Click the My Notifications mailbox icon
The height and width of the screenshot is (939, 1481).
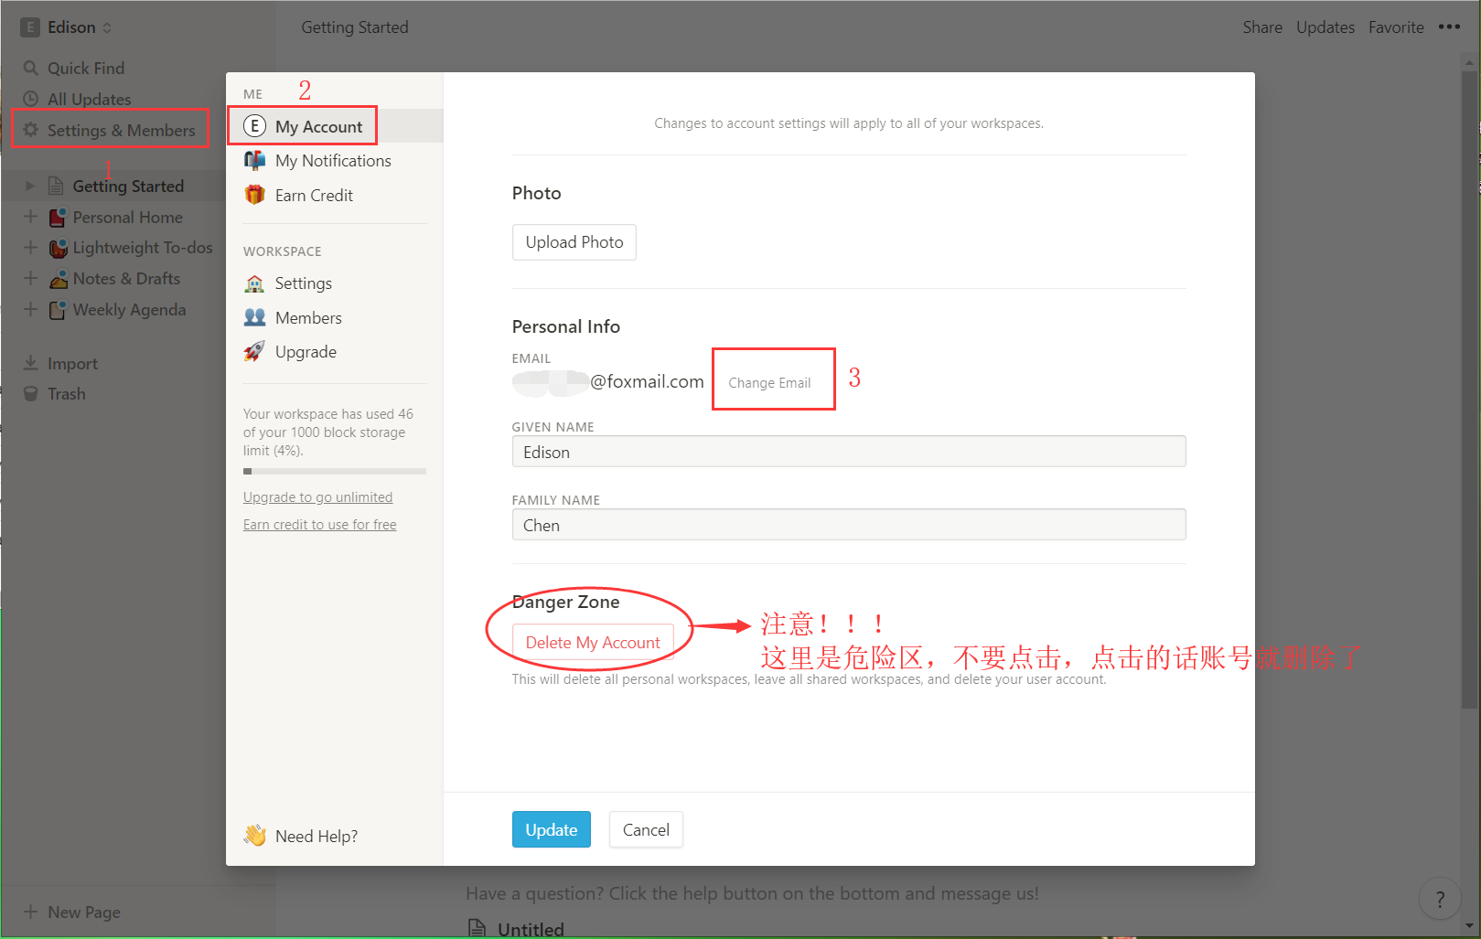pyautogui.click(x=255, y=160)
